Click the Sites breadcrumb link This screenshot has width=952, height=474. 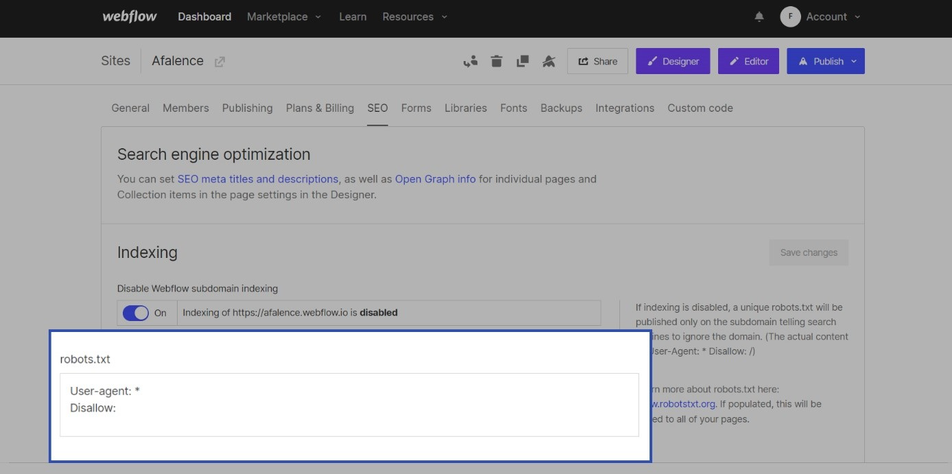click(115, 60)
